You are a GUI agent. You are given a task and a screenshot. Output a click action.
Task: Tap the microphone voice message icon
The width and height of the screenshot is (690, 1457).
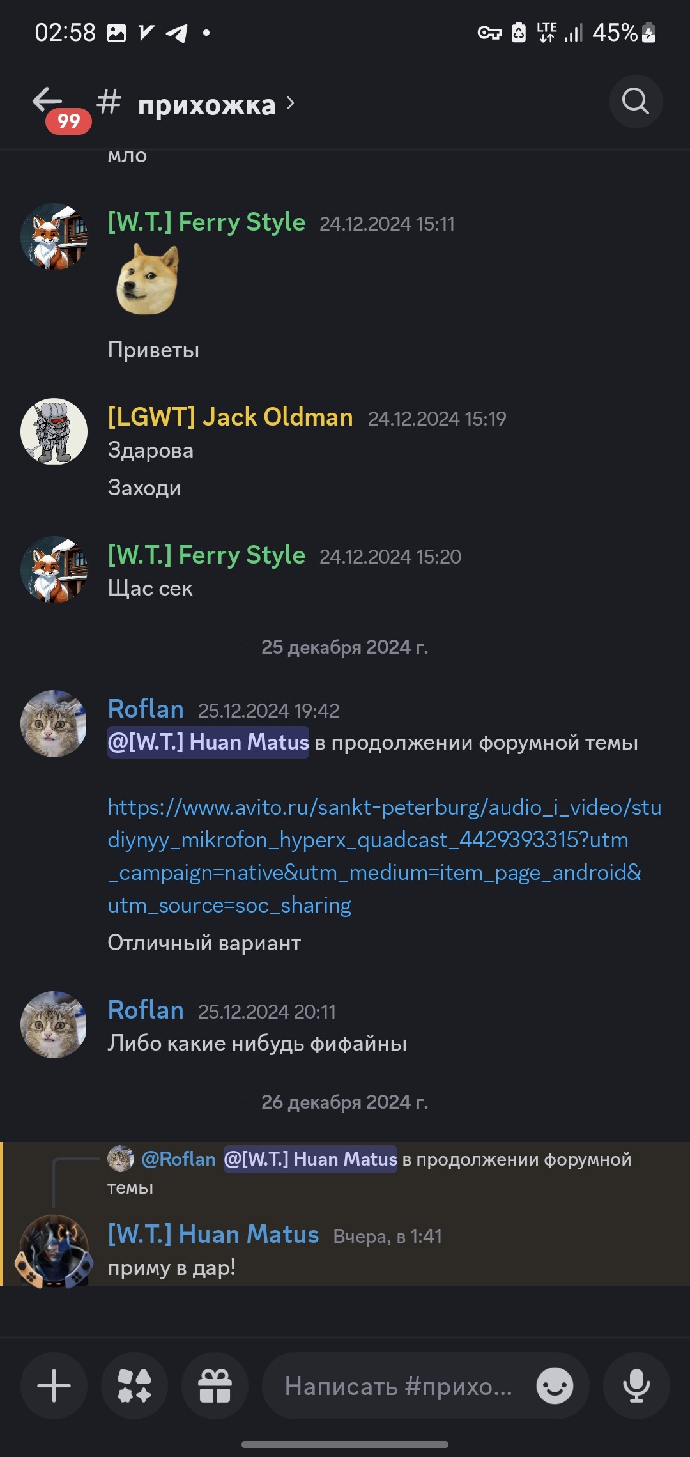point(636,1386)
